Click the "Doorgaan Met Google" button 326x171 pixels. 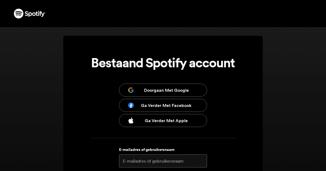point(163,90)
